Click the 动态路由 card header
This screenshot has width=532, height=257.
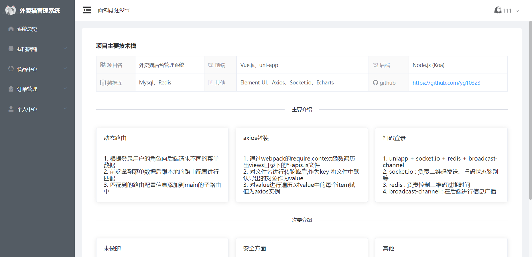[162, 138]
